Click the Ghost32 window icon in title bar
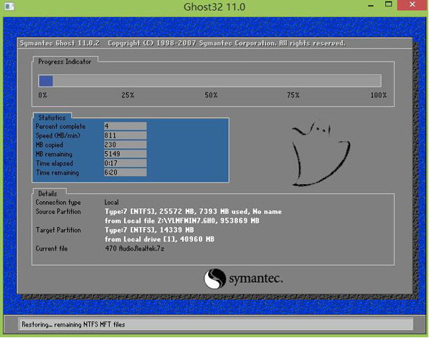This screenshot has width=429, height=338. point(9,6)
